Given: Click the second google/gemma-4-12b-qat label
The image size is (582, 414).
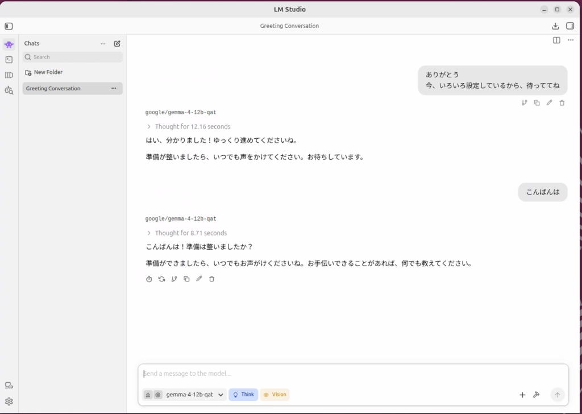Looking at the screenshot, I should point(181,219).
